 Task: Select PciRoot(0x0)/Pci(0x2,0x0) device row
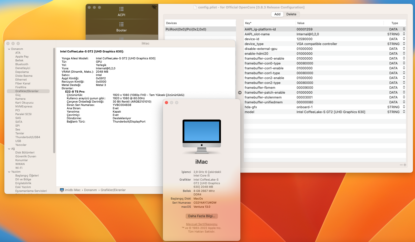coord(186,29)
